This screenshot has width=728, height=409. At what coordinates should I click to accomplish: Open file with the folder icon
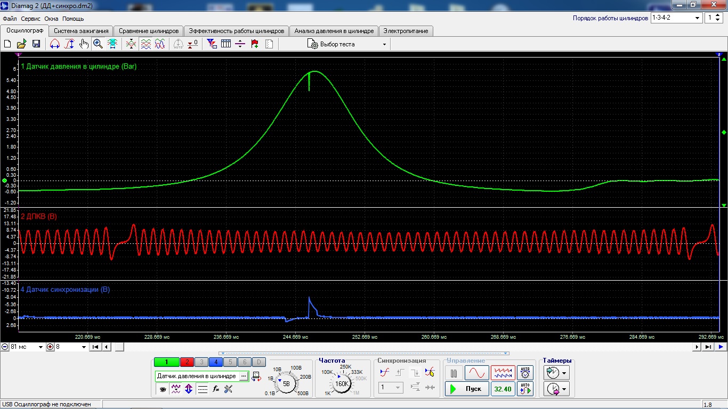(22, 44)
